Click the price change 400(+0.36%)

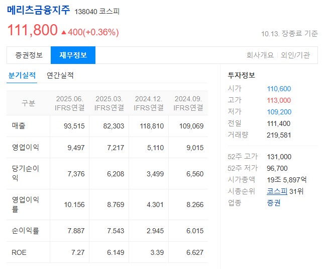coord(93,32)
